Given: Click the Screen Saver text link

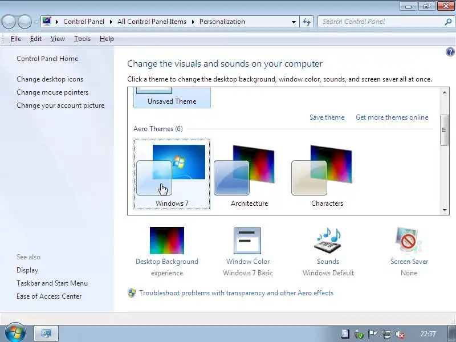Looking at the screenshot, I should (409, 262).
